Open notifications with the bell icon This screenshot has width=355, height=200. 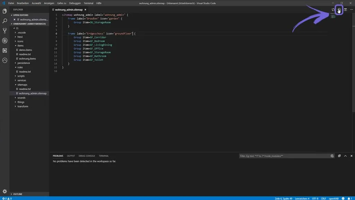349,198
